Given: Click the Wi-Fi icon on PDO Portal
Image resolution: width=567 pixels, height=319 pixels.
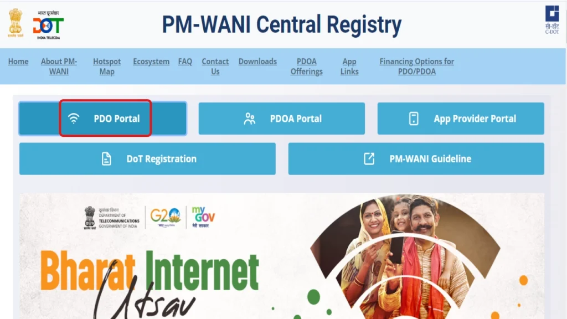Looking at the screenshot, I should pyautogui.click(x=74, y=119).
